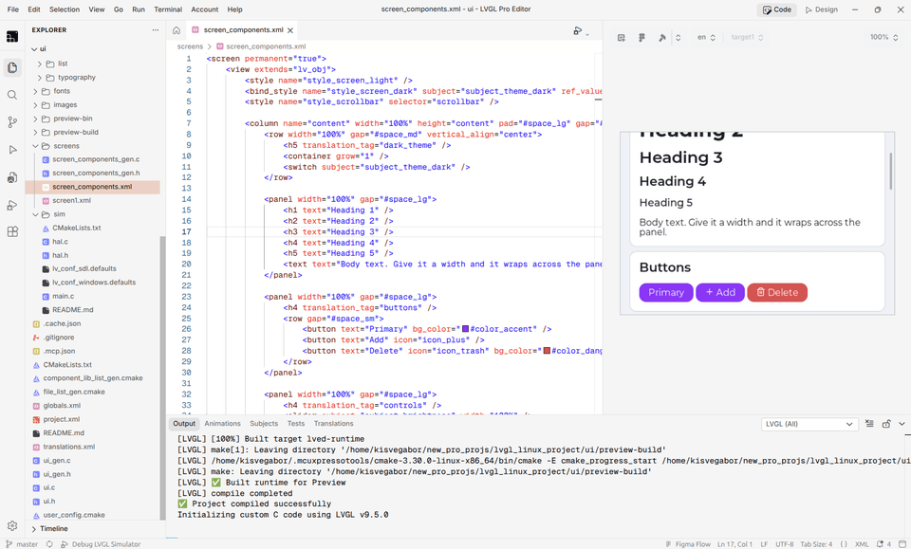This screenshot has width=911, height=549.
Task: Open the 100% zoom selector
Action: 883,37
